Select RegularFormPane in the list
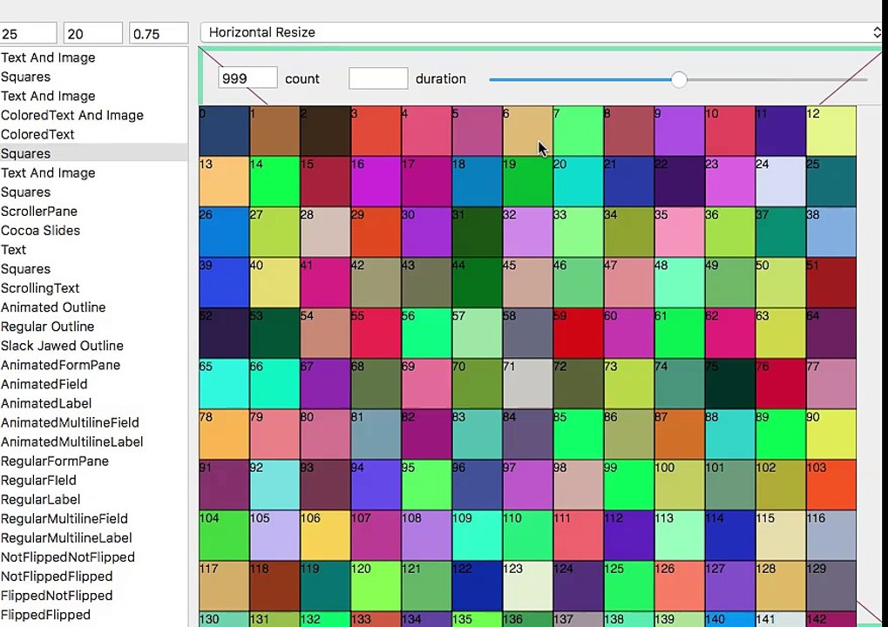Viewport: 888px width, 627px height. click(93, 462)
